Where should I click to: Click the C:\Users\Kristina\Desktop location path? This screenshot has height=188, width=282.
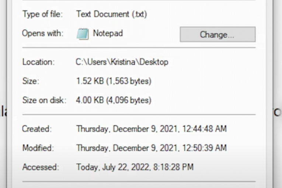[122, 62]
